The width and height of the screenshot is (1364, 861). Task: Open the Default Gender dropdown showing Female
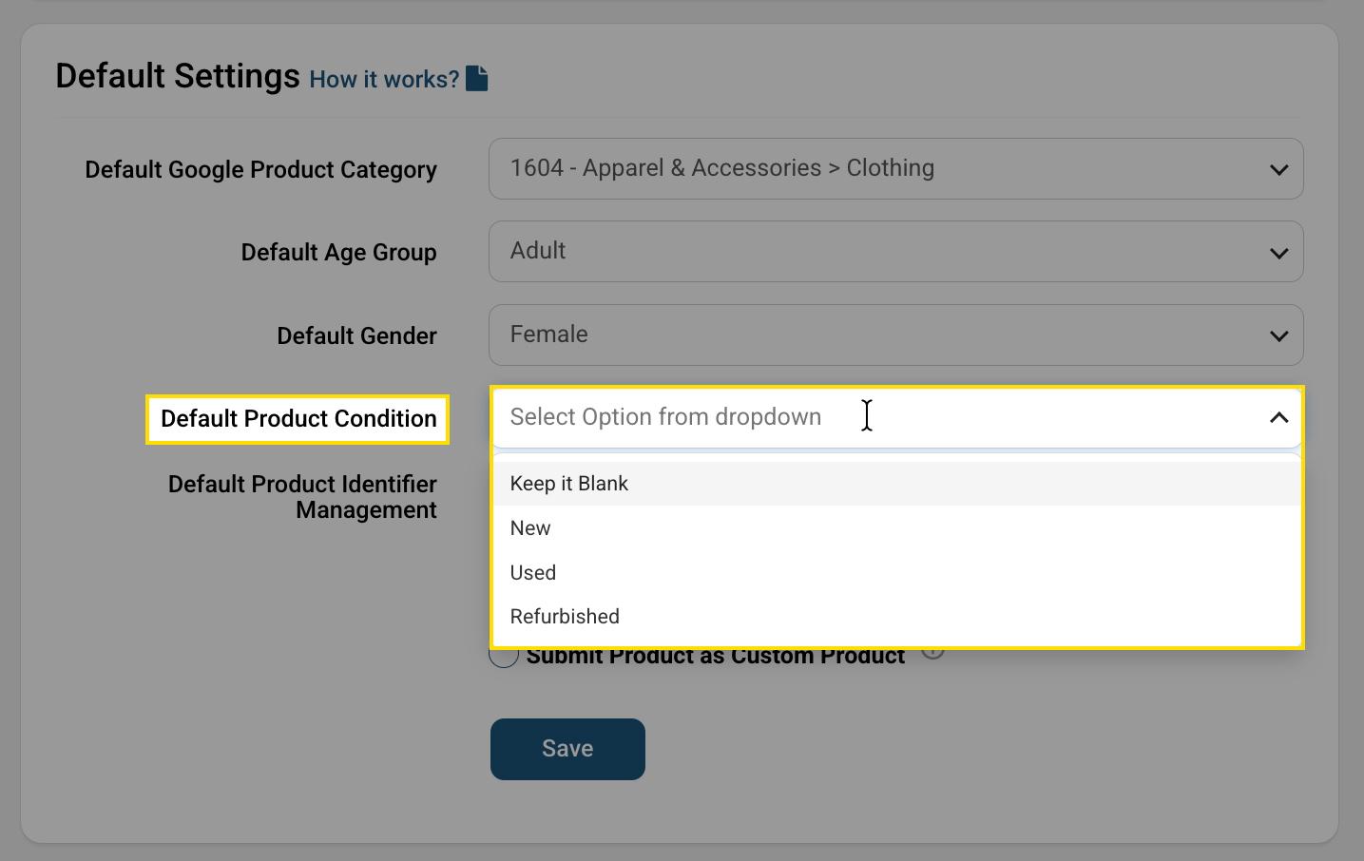(874, 335)
